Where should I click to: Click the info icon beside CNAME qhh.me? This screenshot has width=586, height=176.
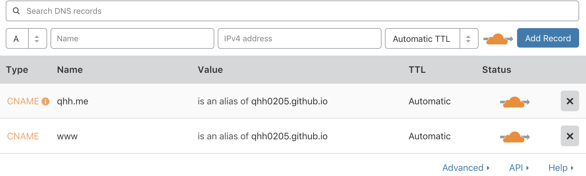(45, 101)
